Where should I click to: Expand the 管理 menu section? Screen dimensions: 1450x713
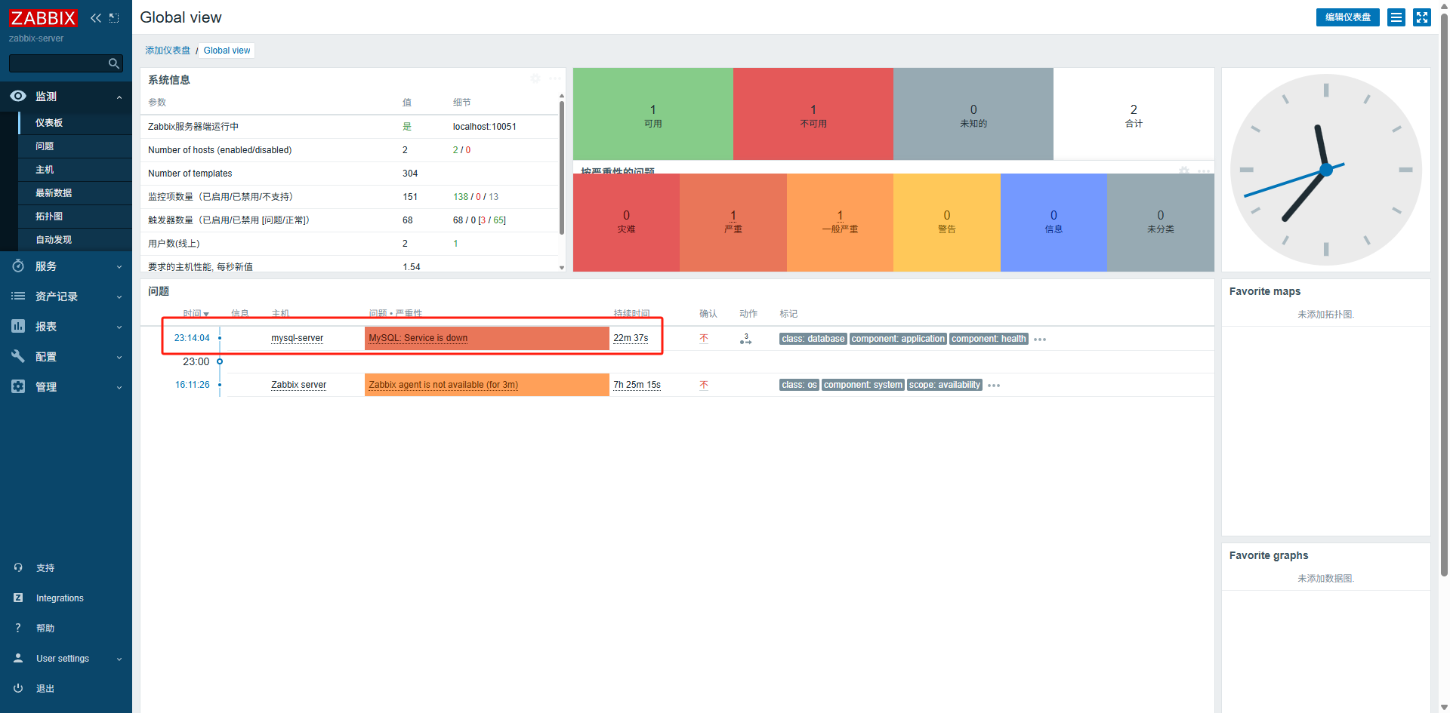[119, 387]
